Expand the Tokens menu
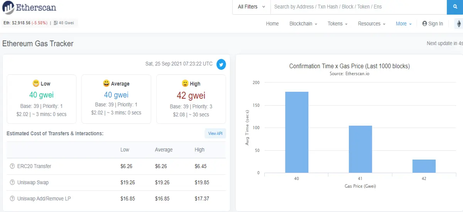Viewport: 463px width, 212px height. (338, 24)
